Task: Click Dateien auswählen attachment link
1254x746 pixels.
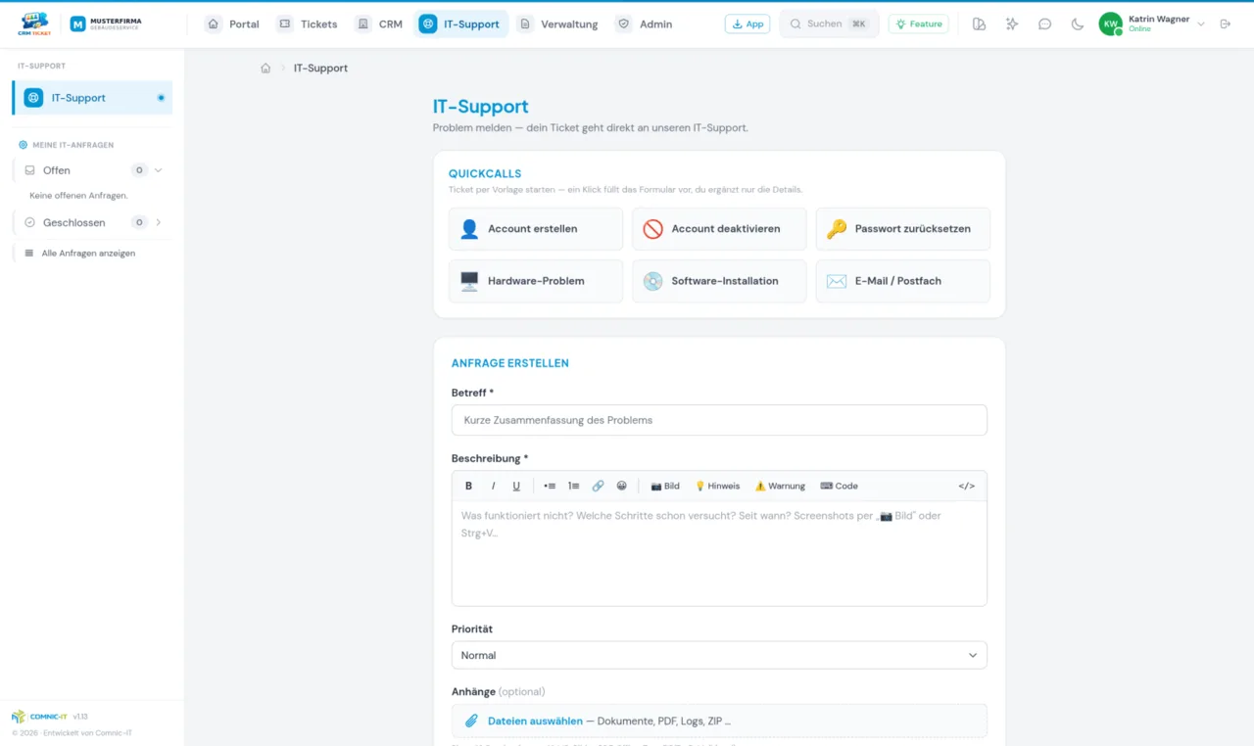Action: tap(535, 721)
